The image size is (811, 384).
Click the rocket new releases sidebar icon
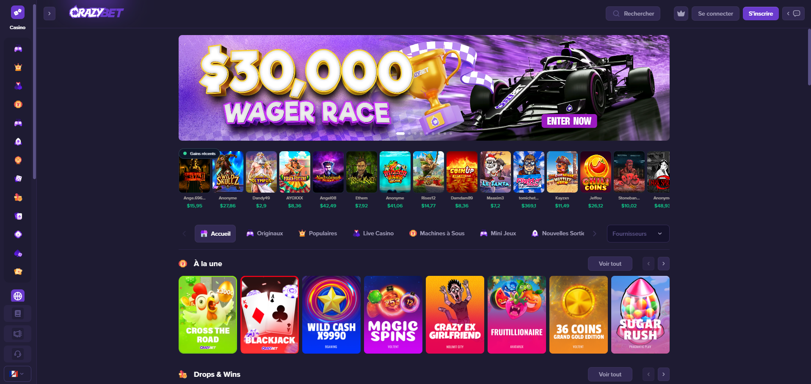click(x=18, y=142)
